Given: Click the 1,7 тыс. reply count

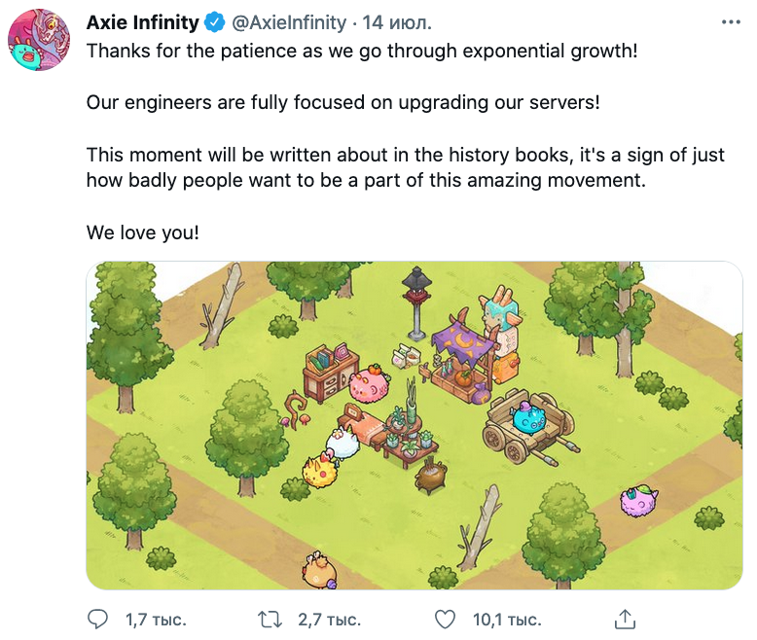Looking at the screenshot, I should pos(156,620).
